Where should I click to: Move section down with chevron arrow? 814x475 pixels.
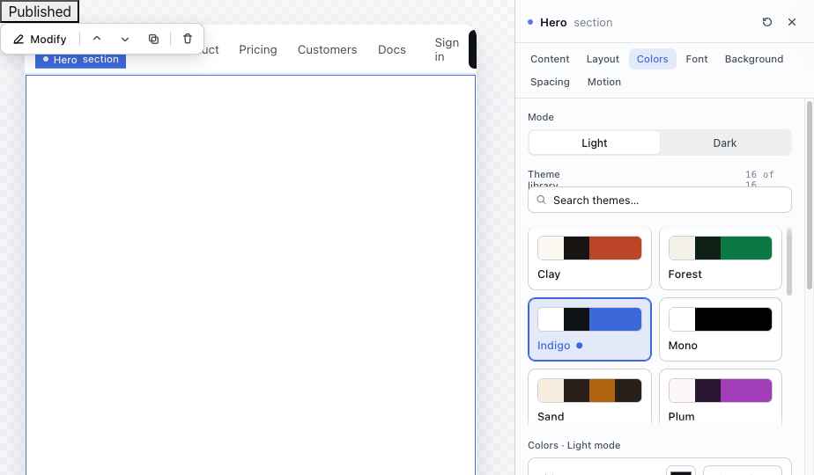coord(124,39)
